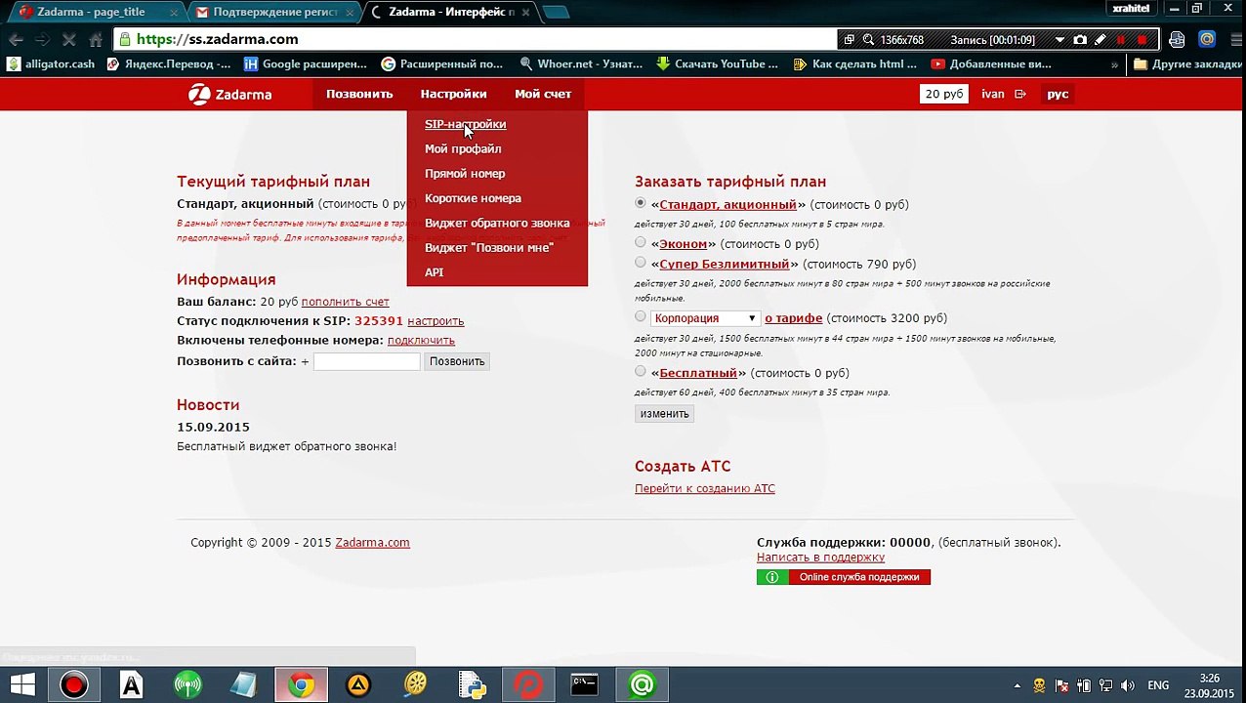
Task: Select the Супер Безлимитный radio button
Action: coord(641,263)
